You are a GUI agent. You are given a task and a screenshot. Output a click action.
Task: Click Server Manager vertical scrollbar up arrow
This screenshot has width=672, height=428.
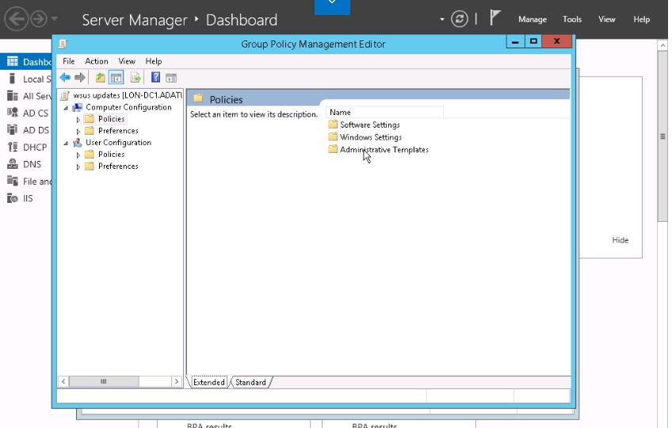(x=662, y=45)
